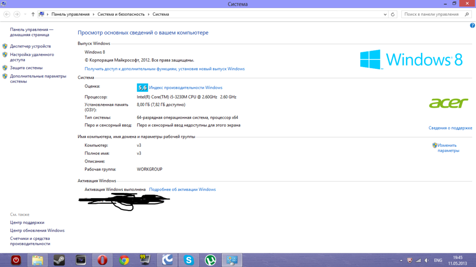The height and width of the screenshot is (267, 476).
Task: Launch Opera browser from taskbar
Action: (102, 260)
